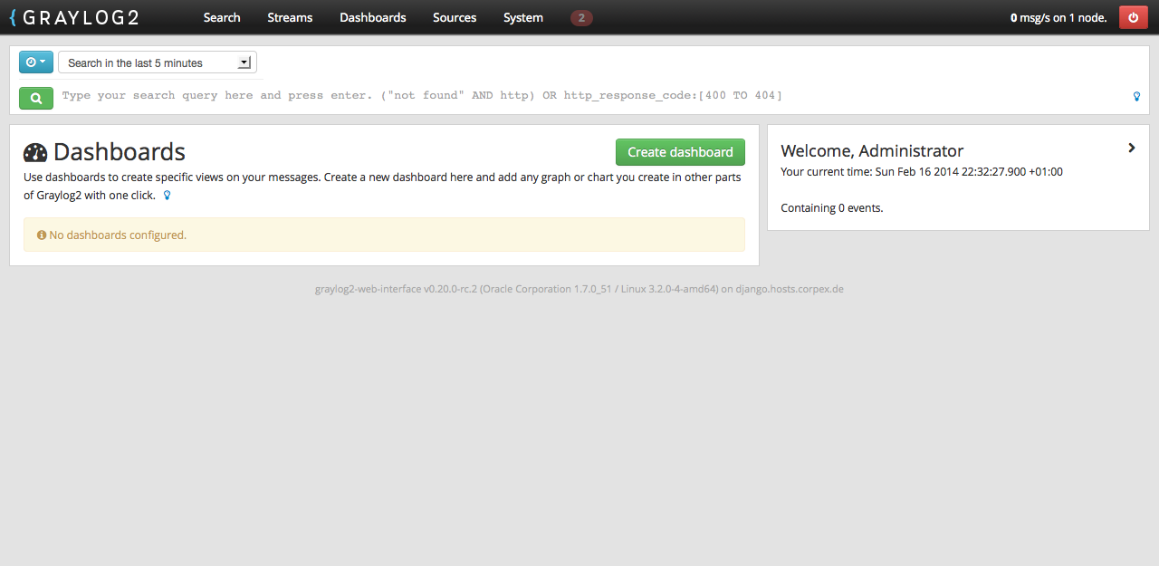The image size is (1159, 566).
Task: Open search query help lightbulb icon
Action: coord(1136,96)
